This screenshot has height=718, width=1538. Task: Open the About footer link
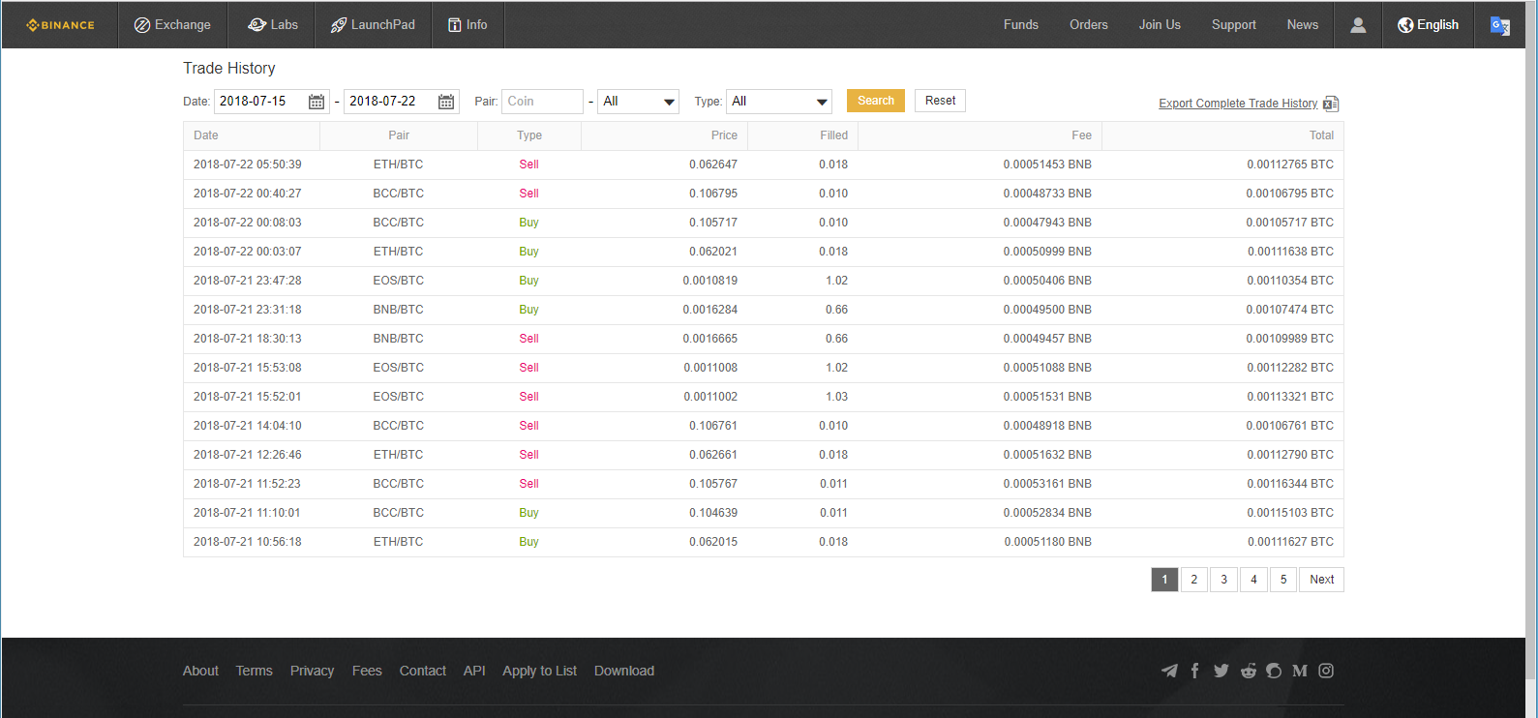tap(200, 671)
